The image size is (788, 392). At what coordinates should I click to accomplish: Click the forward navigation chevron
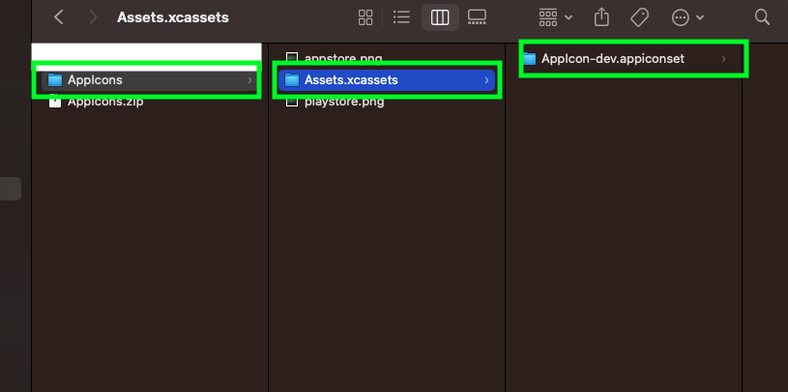coord(93,17)
